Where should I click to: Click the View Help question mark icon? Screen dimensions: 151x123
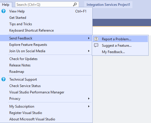coord(3,11)
